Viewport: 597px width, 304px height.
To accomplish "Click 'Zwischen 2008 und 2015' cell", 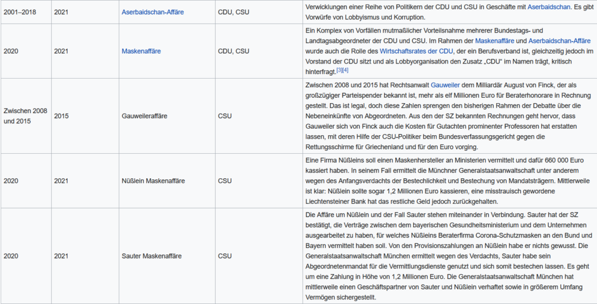I will (x=25, y=116).
